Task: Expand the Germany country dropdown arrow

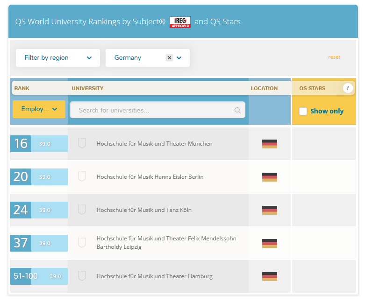Action: [x=179, y=58]
